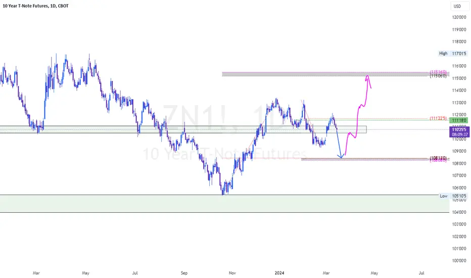Click the green 111'18'0 price tag
This screenshot has width=471, height=278.
pos(459,120)
